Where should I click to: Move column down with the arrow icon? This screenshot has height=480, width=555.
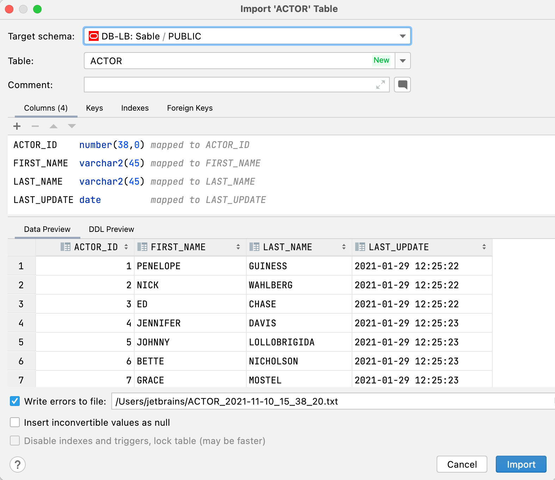(72, 126)
